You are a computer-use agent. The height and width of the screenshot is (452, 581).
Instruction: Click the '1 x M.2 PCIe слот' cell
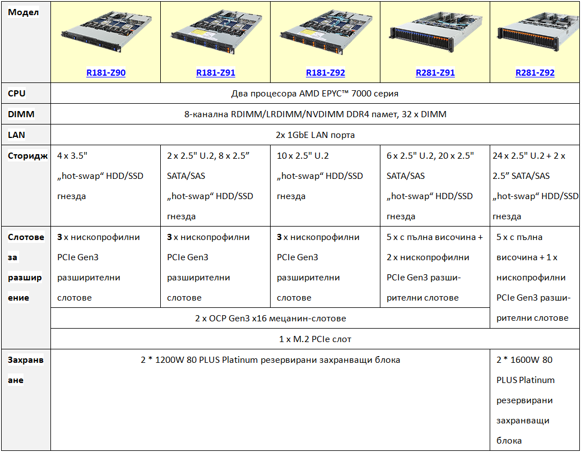[x=315, y=339]
